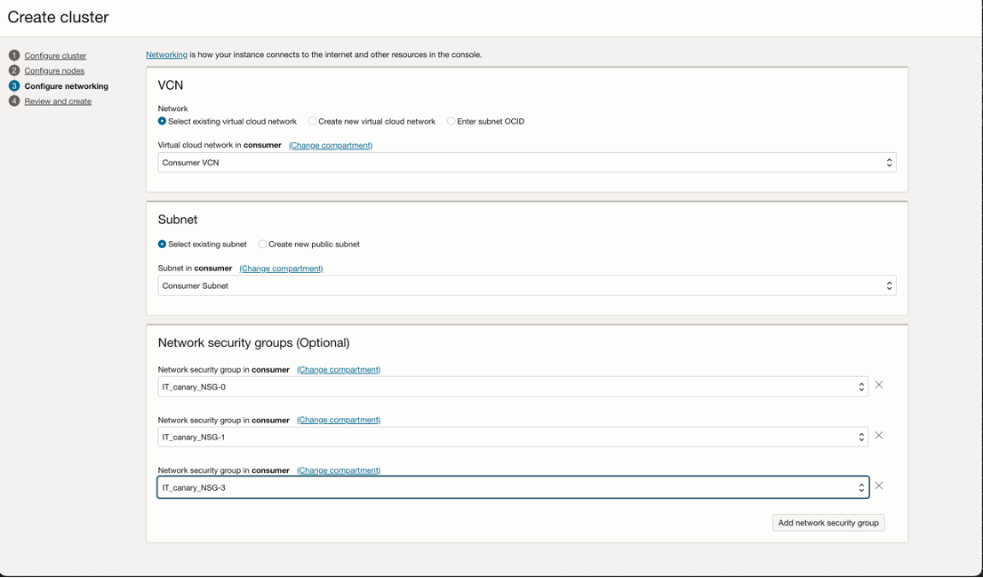Go to the "Configure cluster" step
983x578 pixels.
tap(55, 55)
